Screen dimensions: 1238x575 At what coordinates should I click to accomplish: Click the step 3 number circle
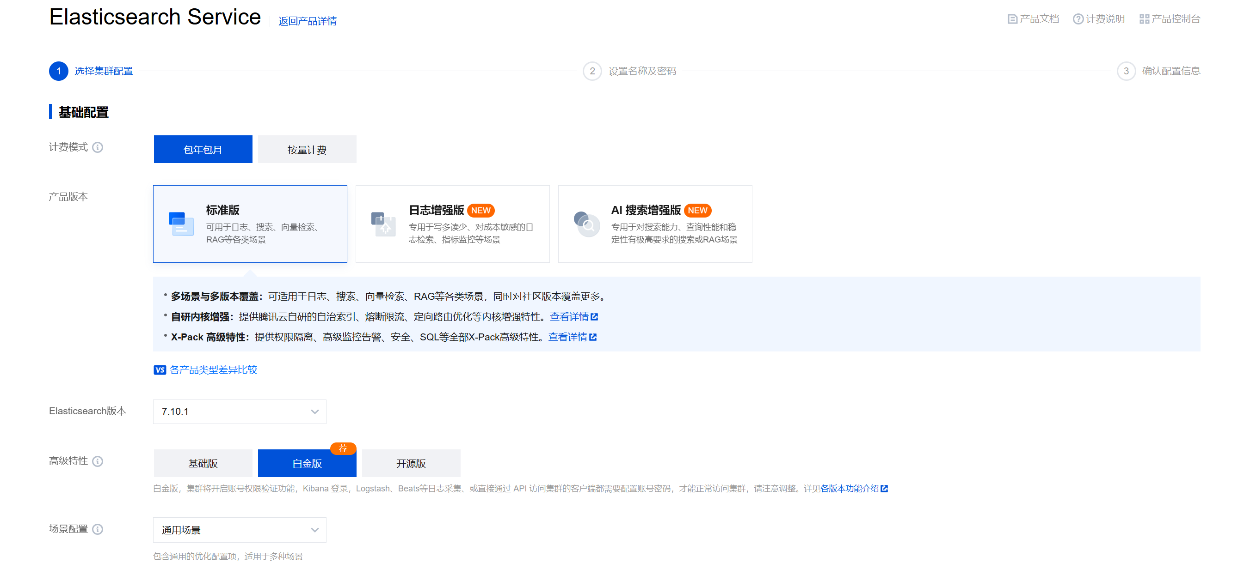click(1126, 71)
